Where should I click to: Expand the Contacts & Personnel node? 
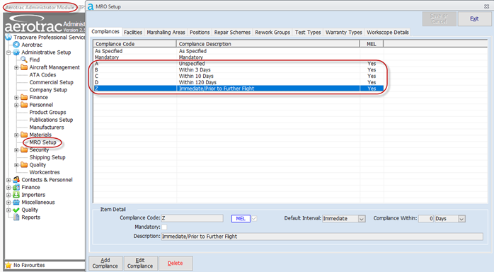pyautogui.click(x=8, y=180)
